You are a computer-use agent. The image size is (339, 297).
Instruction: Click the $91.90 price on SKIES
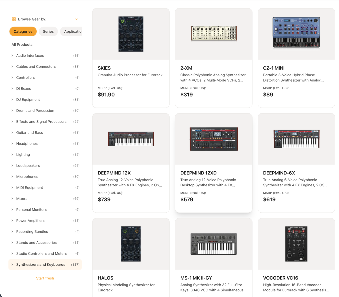[x=106, y=95]
